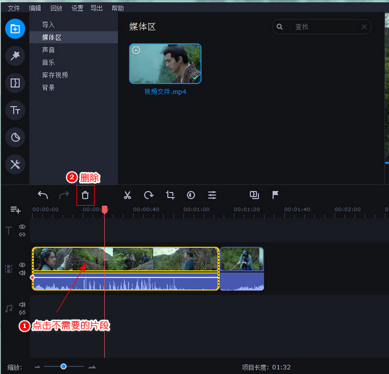Click the trash delete icon in toolbar
The image size is (389, 374).
[85, 195]
